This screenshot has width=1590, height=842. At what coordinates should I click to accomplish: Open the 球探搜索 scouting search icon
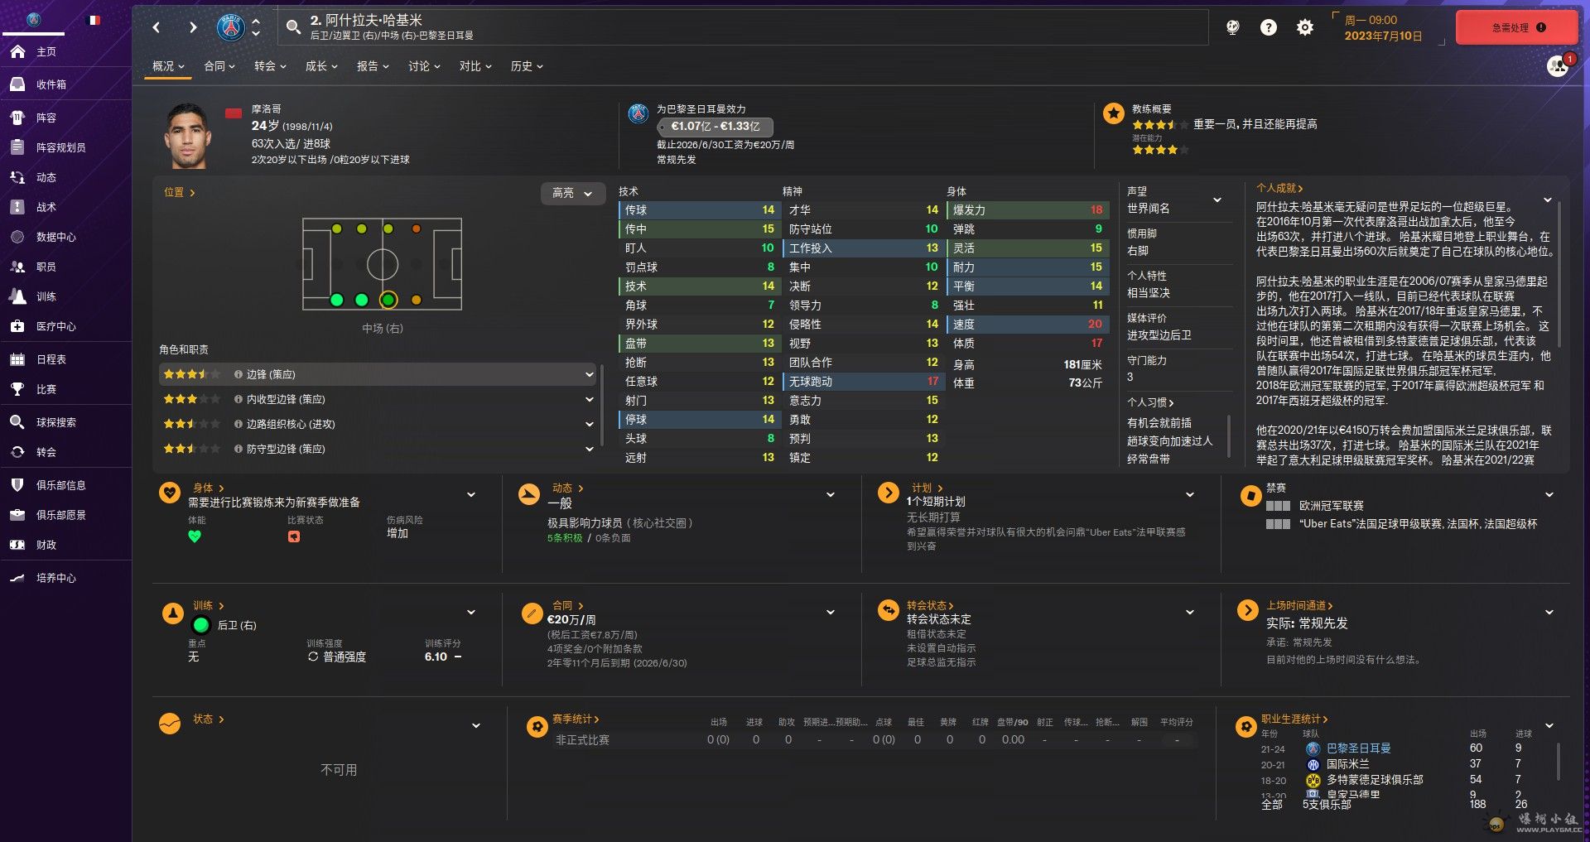coord(17,422)
